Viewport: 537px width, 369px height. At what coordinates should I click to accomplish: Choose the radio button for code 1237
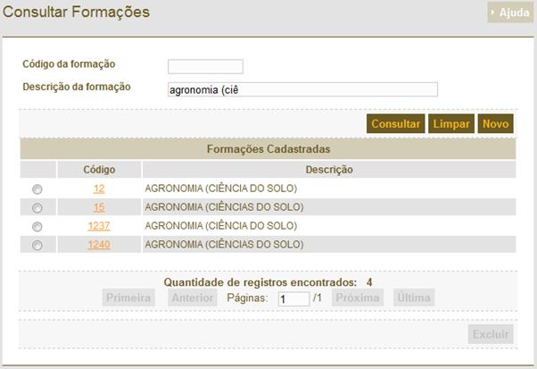(37, 227)
